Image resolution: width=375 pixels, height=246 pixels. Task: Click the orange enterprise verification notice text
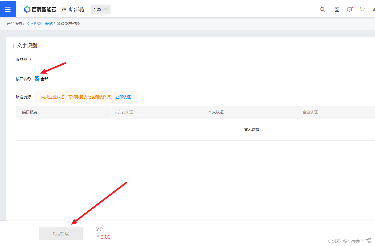tap(77, 97)
